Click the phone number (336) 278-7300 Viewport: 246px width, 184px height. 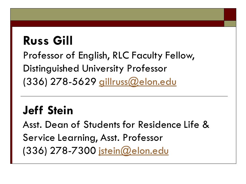click(59, 151)
